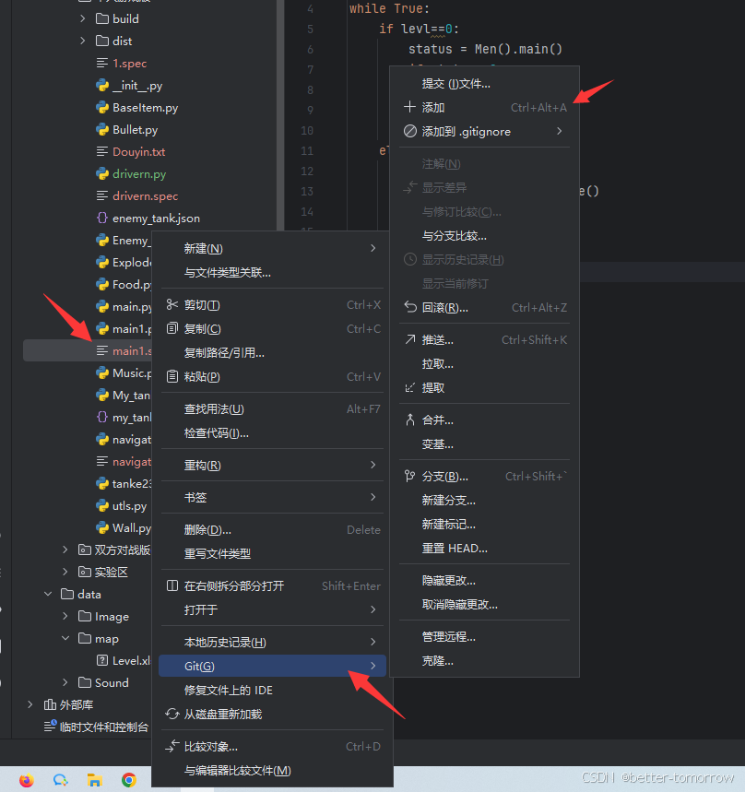The image size is (745, 792).
Task: Expand the build folder in project tree
Action: pyautogui.click(x=82, y=18)
